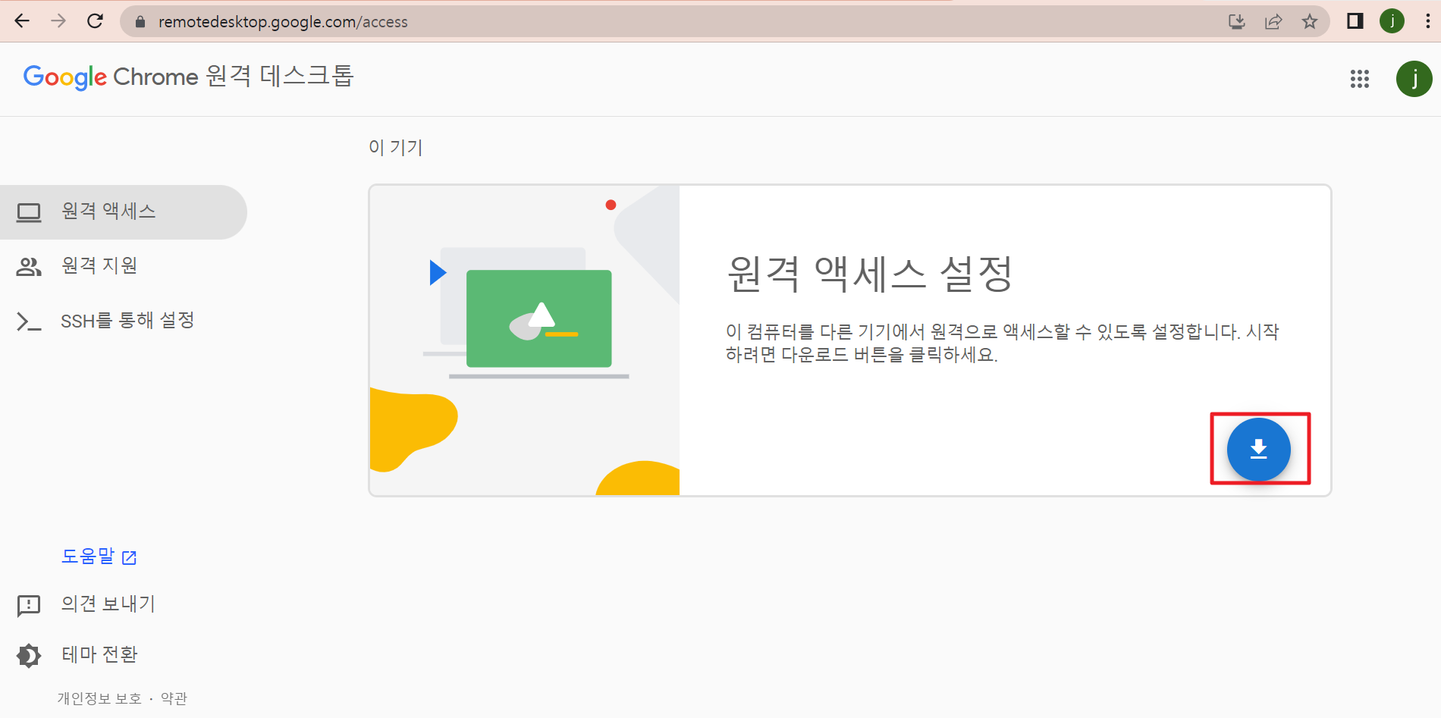
Task: Click the feedback icon beside 의견 보내기
Action: (x=29, y=605)
